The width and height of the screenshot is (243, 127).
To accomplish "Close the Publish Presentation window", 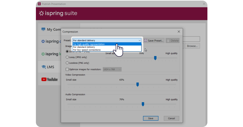I will coord(204,4).
